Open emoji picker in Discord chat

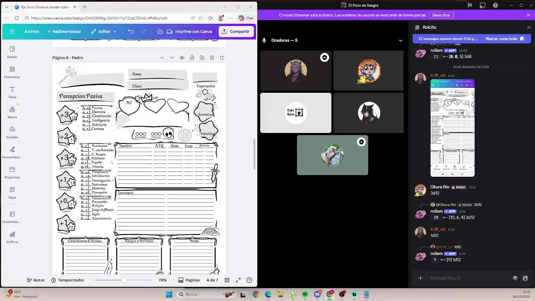(x=515, y=278)
